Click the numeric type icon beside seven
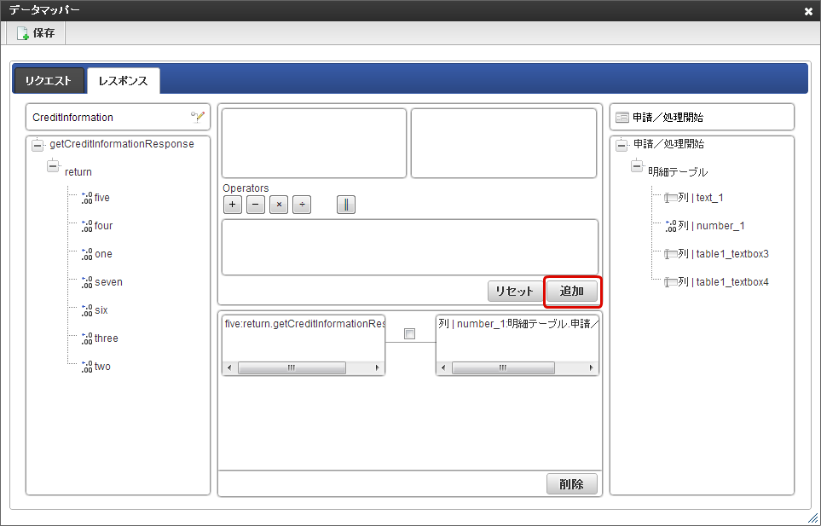The width and height of the screenshot is (821, 526). coord(87,283)
